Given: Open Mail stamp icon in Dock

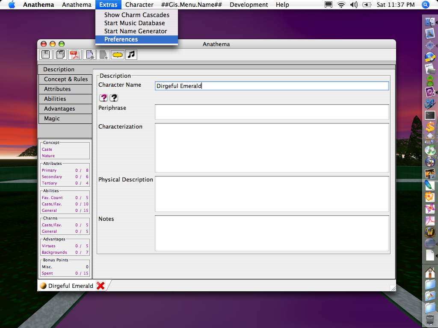Looking at the screenshot, I should coord(430,33).
